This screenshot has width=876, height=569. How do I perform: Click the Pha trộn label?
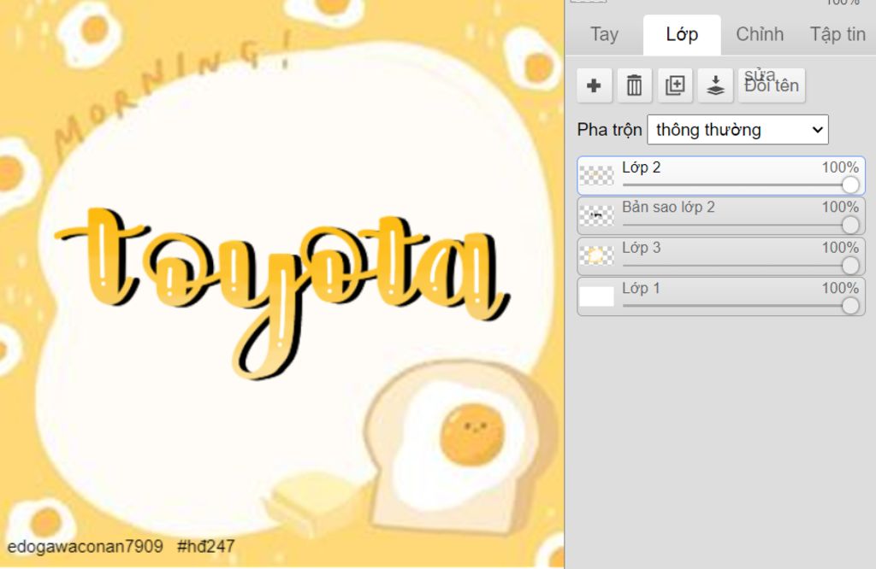point(609,130)
